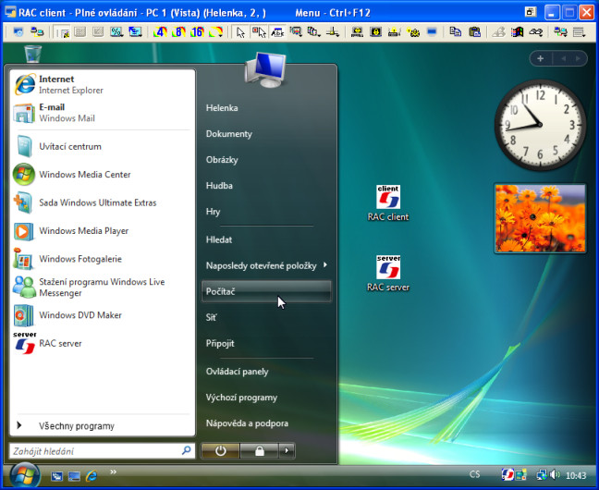Click the grid view icon in RAC toolbar
This screenshot has height=490, width=599.
click(79, 32)
